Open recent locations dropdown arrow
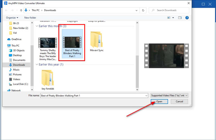Image resolution: width=216 pixels, height=140 pixels. (17, 10)
